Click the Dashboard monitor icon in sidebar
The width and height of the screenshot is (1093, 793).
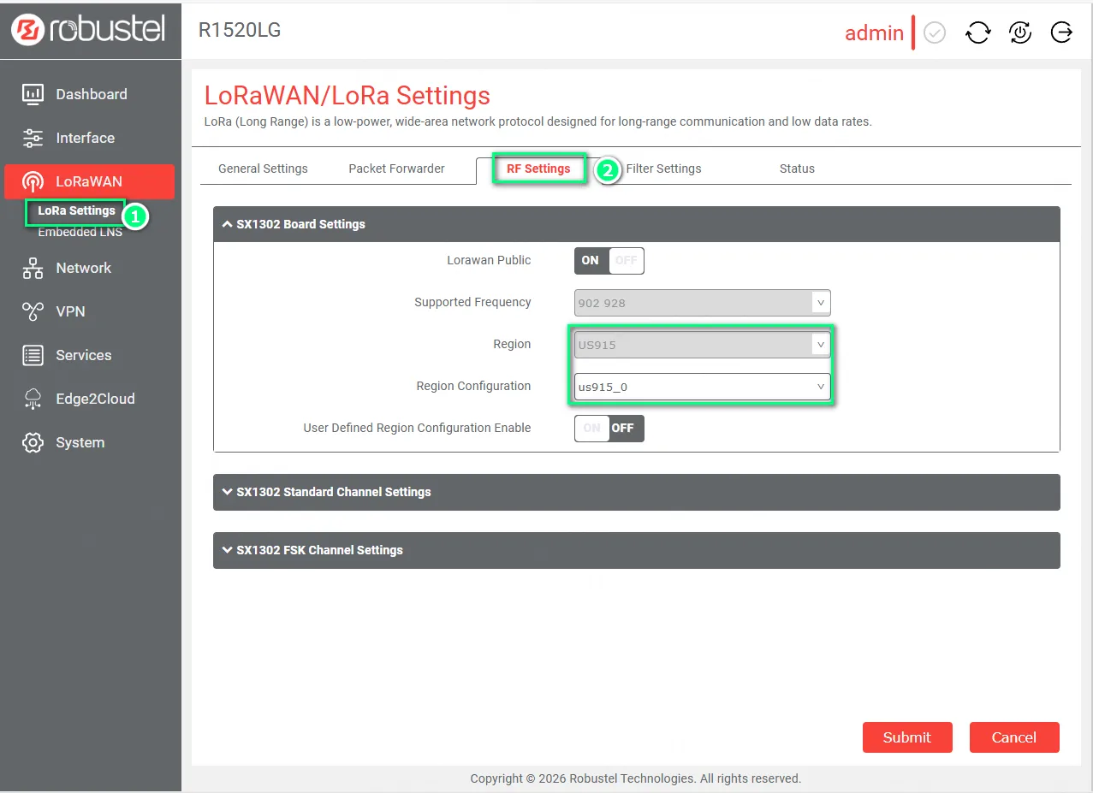pos(33,94)
